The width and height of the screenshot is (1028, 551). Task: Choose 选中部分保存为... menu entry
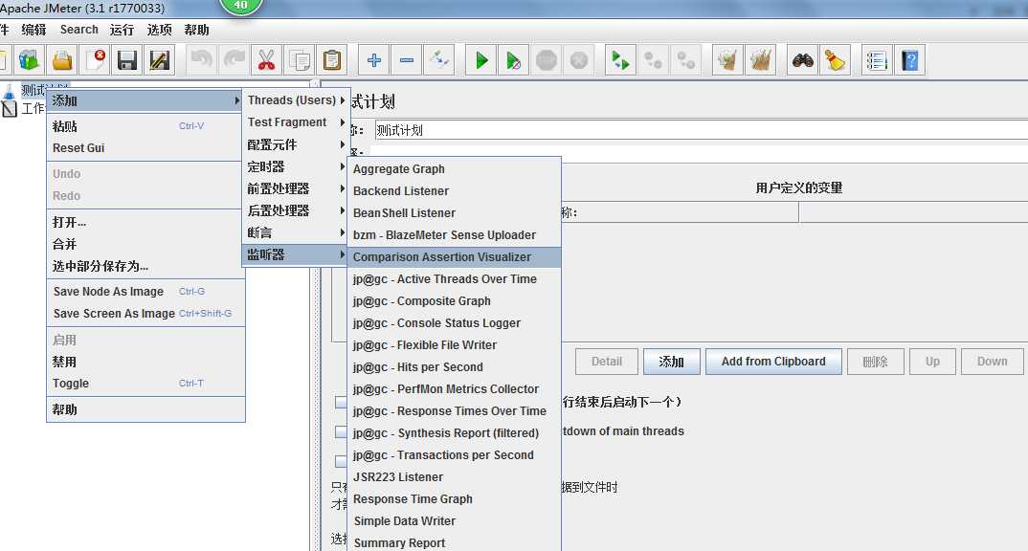[145, 266]
